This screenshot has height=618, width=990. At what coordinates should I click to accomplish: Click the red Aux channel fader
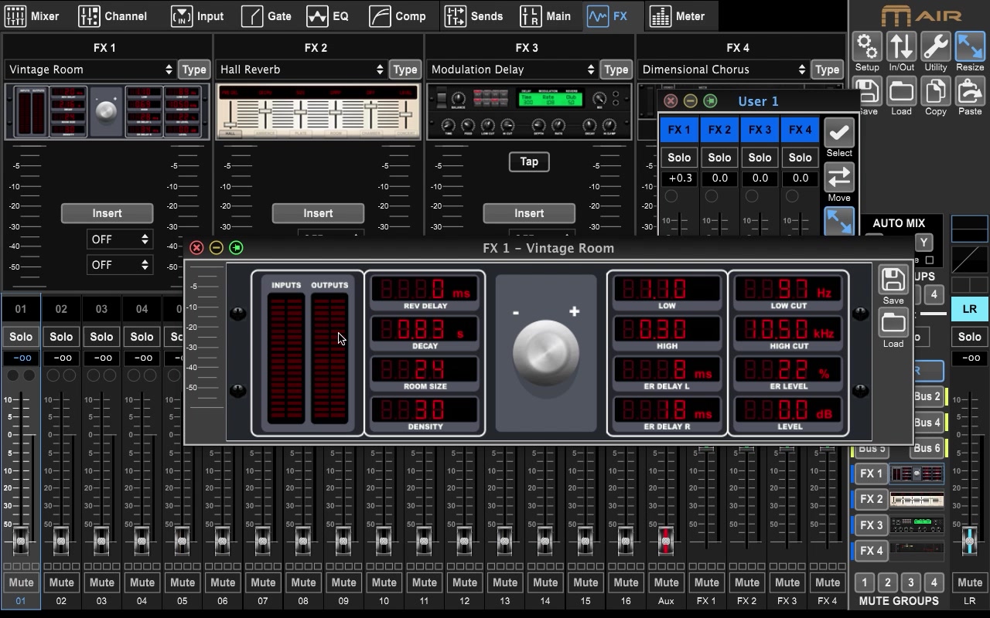(x=666, y=541)
